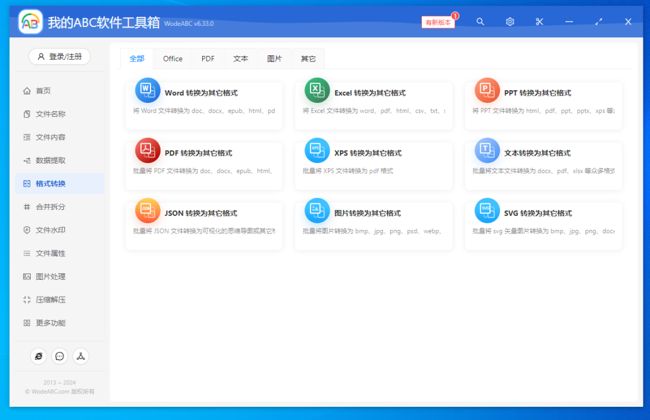
Task: Switch to the PDF tab
Action: click(x=208, y=58)
